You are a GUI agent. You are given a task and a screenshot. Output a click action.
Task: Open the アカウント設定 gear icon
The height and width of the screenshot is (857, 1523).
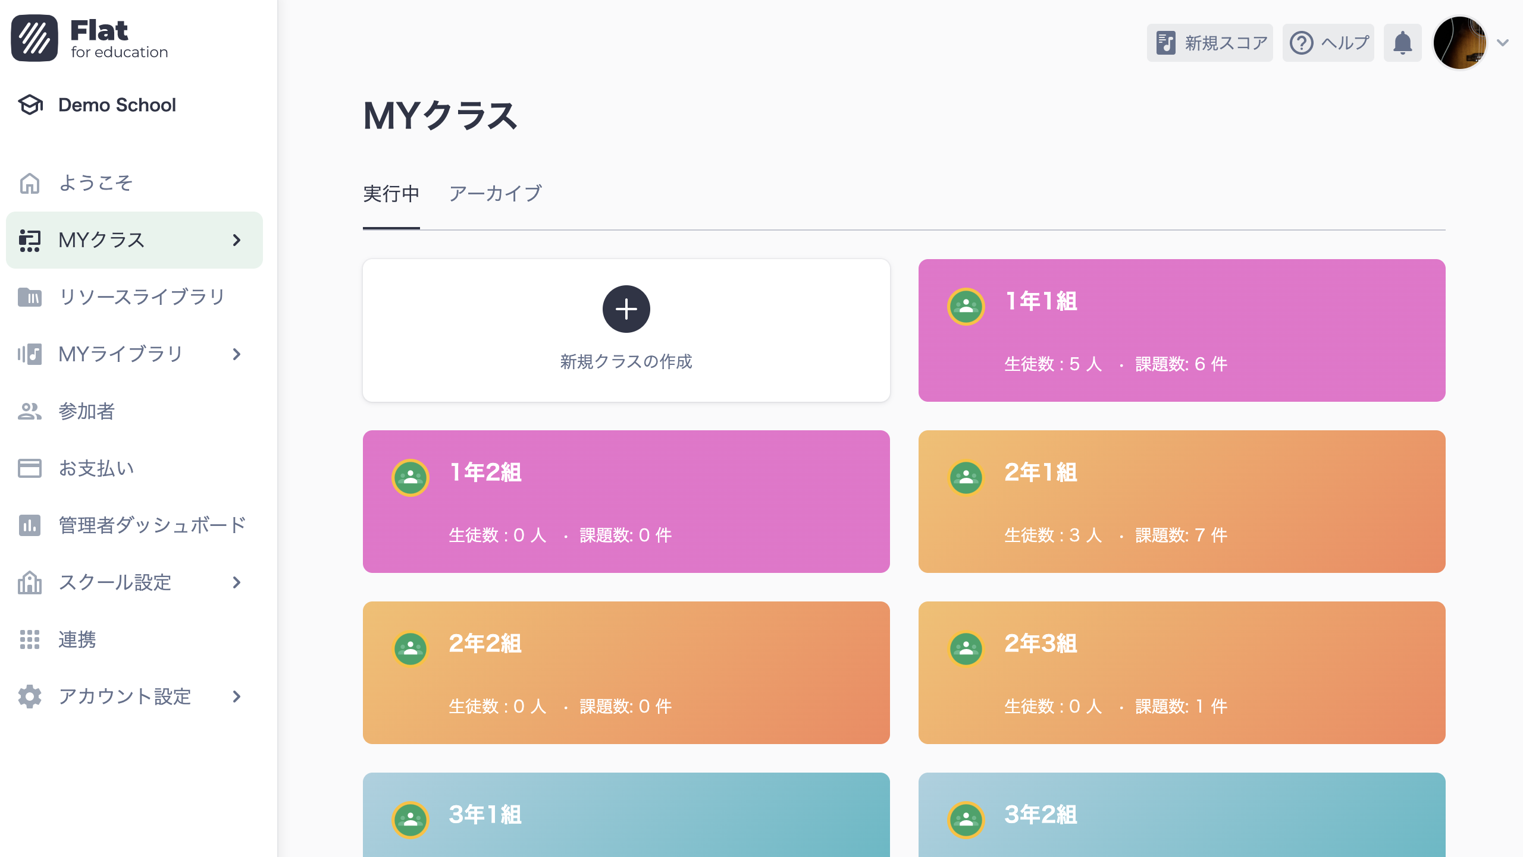click(x=29, y=696)
